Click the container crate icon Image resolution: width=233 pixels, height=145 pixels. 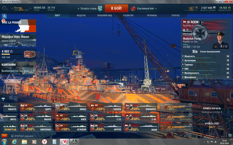tap(29, 54)
